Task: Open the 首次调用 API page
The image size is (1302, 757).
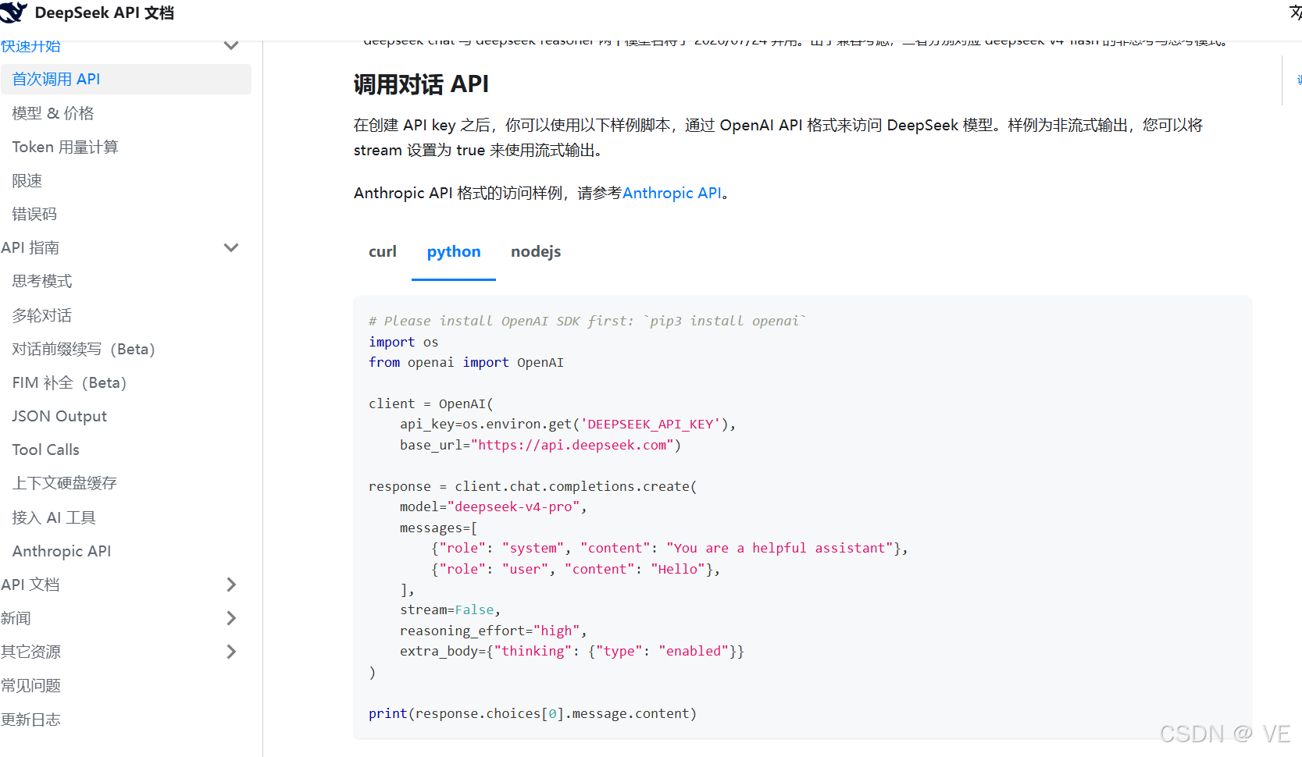Action: 126,79
